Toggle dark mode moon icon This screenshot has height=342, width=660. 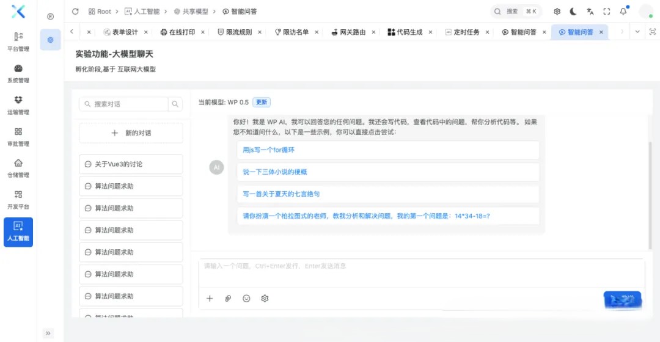573,12
